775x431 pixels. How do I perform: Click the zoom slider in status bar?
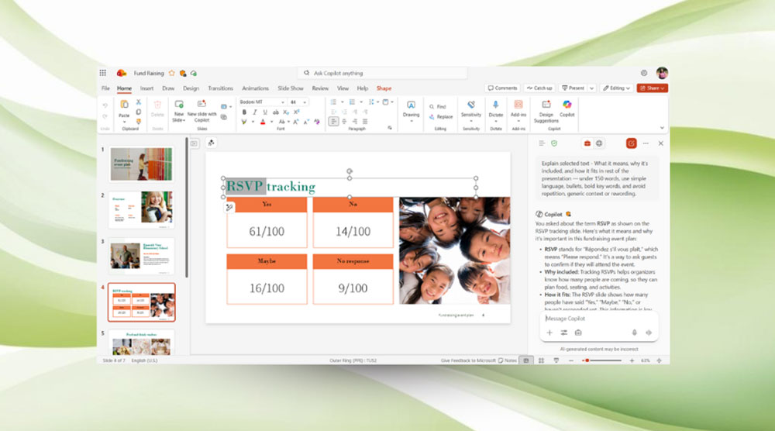(602, 360)
